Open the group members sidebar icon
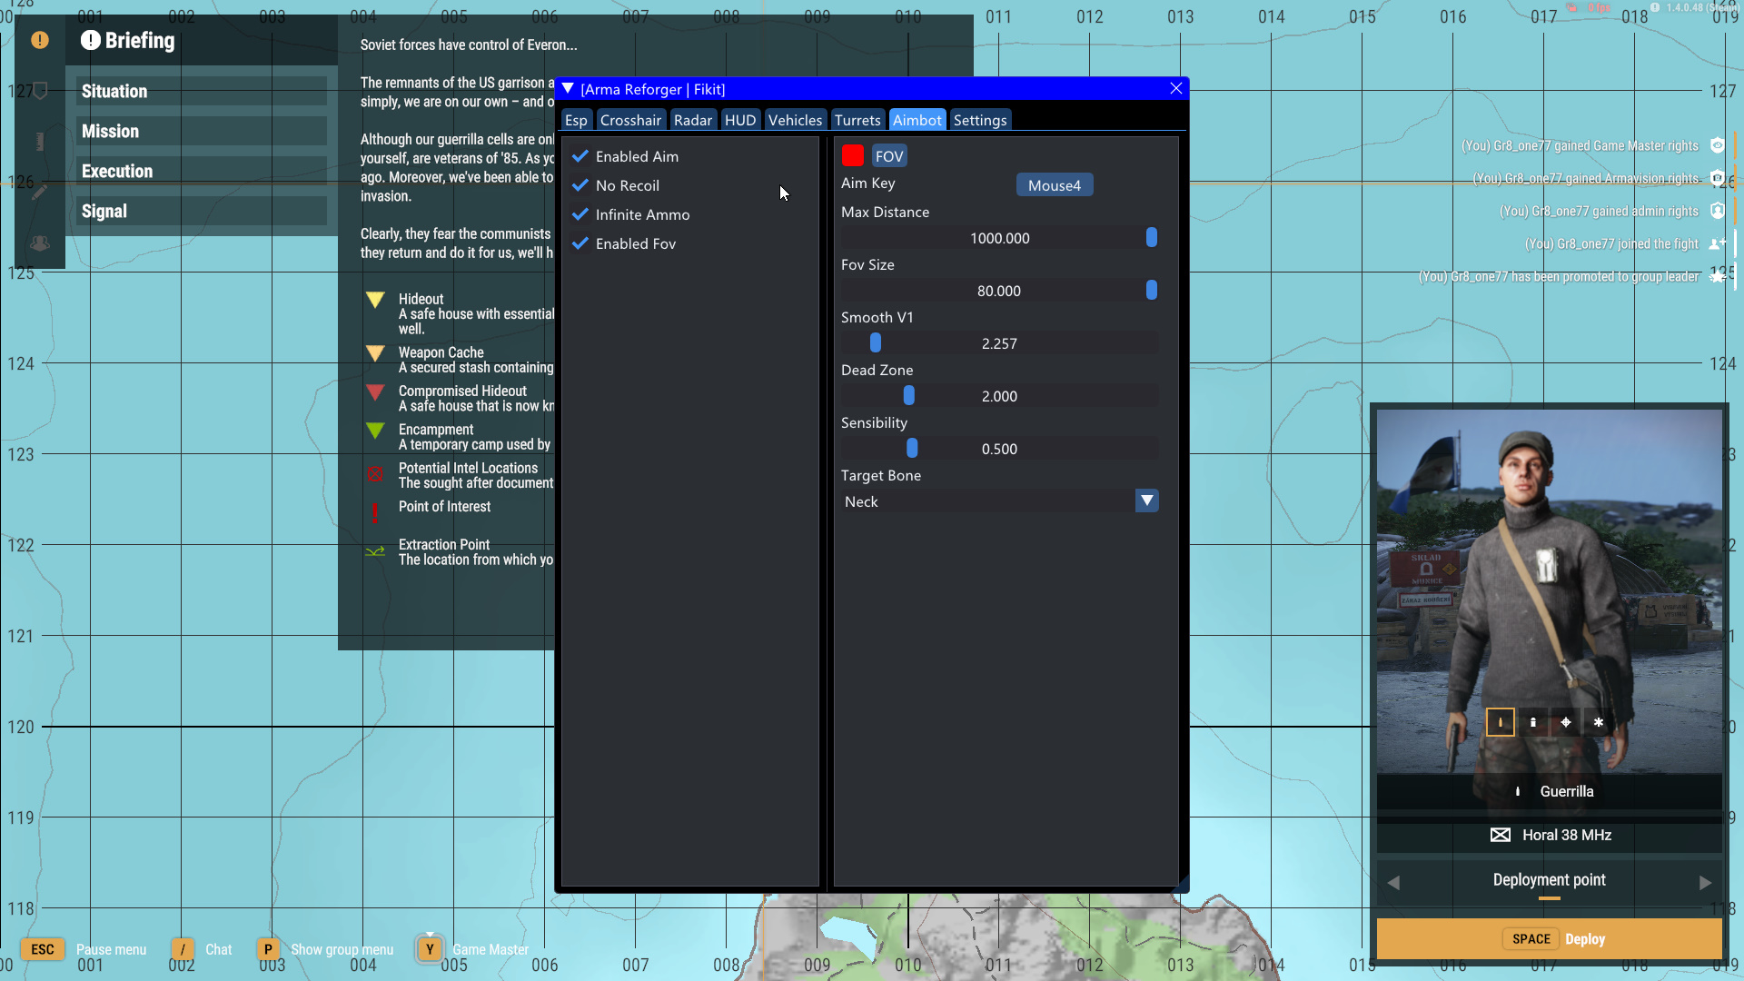 coord(40,243)
